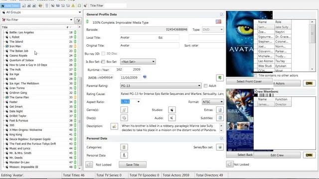Click the lock icon under the back cover

(230, 164)
